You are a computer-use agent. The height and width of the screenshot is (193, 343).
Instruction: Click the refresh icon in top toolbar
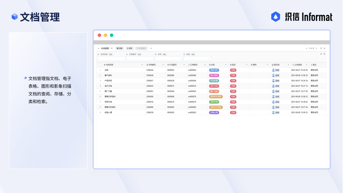[x=321, y=48]
